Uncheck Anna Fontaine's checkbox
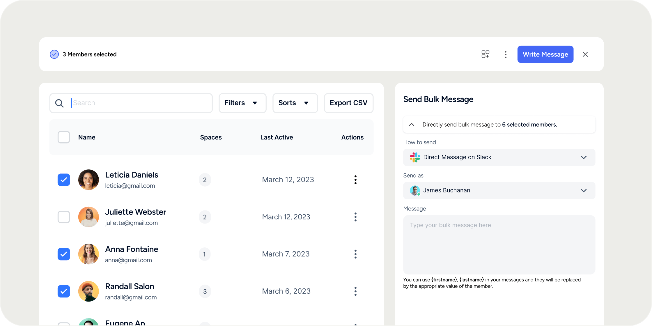 pyautogui.click(x=64, y=254)
